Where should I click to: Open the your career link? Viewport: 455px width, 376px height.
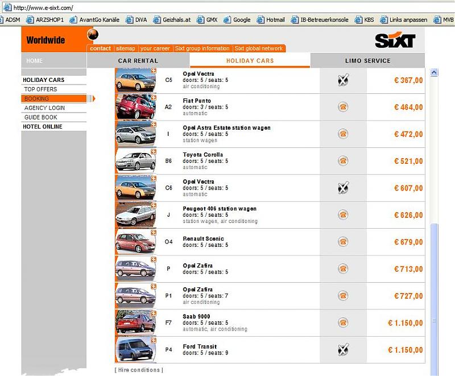coord(155,48)
